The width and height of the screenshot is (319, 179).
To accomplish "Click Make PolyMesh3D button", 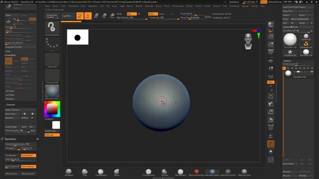I will [x=302, y=19].
